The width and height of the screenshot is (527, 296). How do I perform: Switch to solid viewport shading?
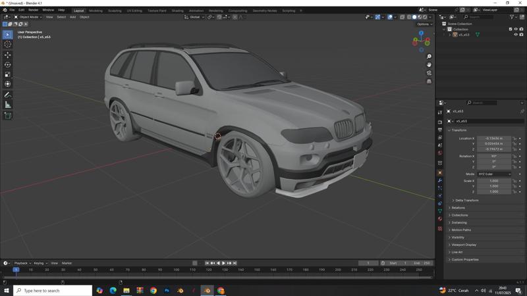tap(414, 17)
